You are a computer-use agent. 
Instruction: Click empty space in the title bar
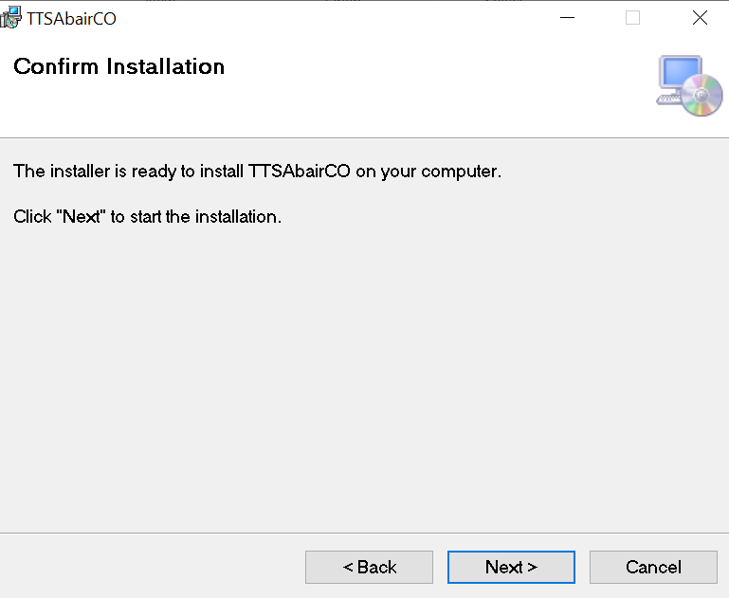point(332,17)
